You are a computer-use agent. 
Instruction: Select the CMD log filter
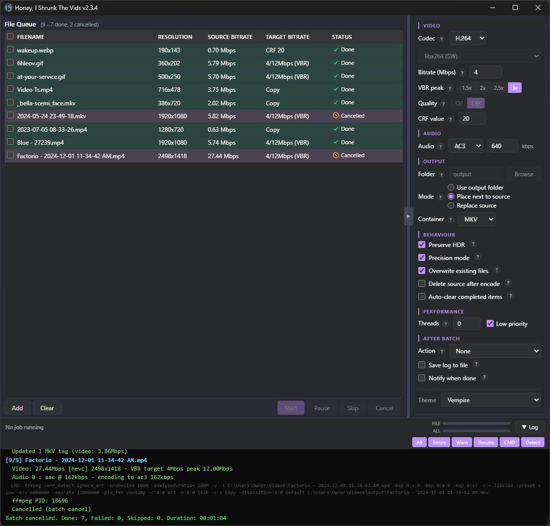pyautogui.click(x=510, y=442)
